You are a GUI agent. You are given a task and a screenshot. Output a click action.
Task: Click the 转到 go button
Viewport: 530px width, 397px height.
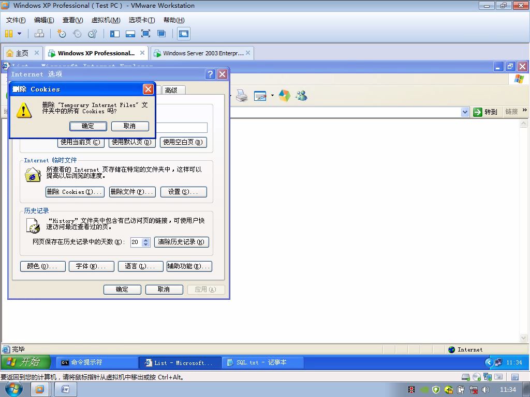pyautogui.click(x=485, y=112)
